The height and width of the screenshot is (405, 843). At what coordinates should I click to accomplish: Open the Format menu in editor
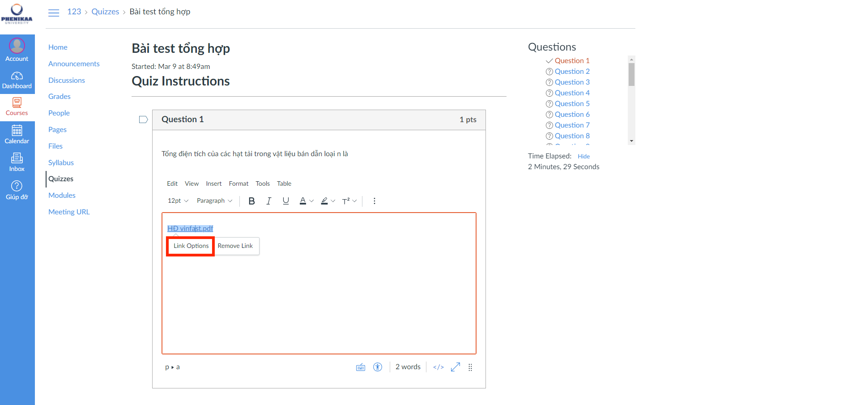(238, 183)
